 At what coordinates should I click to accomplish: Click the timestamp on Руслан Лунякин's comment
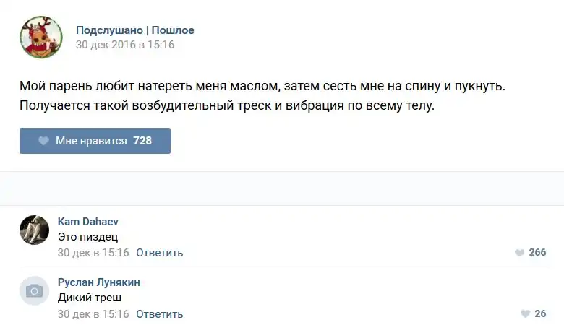(93, 314)
